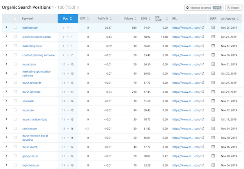Expand the google muse row
The width and height of the screenshot is (244, 169).
click(x=6, y=155)
